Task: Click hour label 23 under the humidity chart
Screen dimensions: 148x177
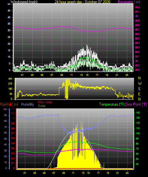Action: click(127, 173)
